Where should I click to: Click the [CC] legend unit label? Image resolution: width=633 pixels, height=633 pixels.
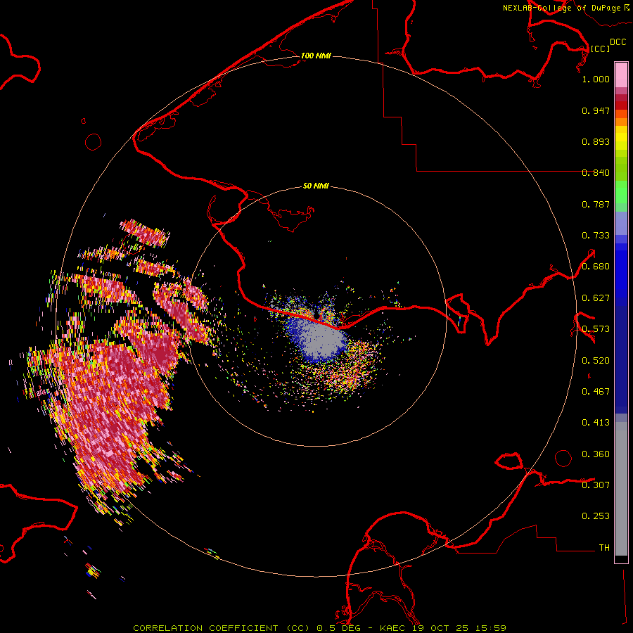601,49
